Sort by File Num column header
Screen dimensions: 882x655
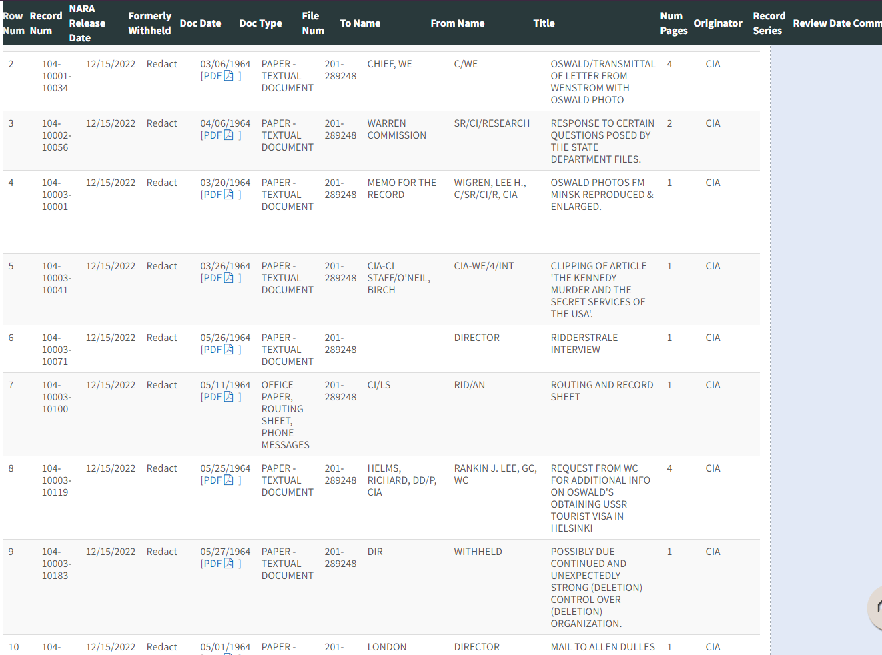click(313, 23)
